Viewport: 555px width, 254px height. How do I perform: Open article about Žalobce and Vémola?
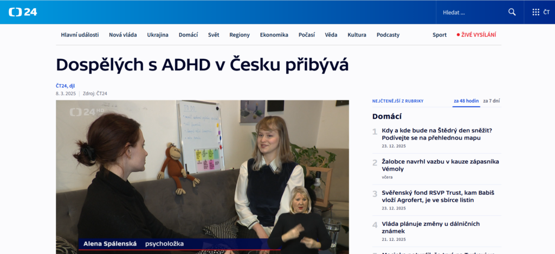pyautogui.click(x=440, y=165)
